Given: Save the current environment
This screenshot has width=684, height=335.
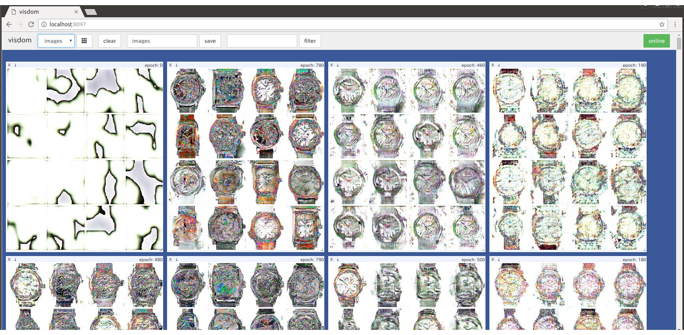Looking at the screenshot, I should [x=210, y=41].
